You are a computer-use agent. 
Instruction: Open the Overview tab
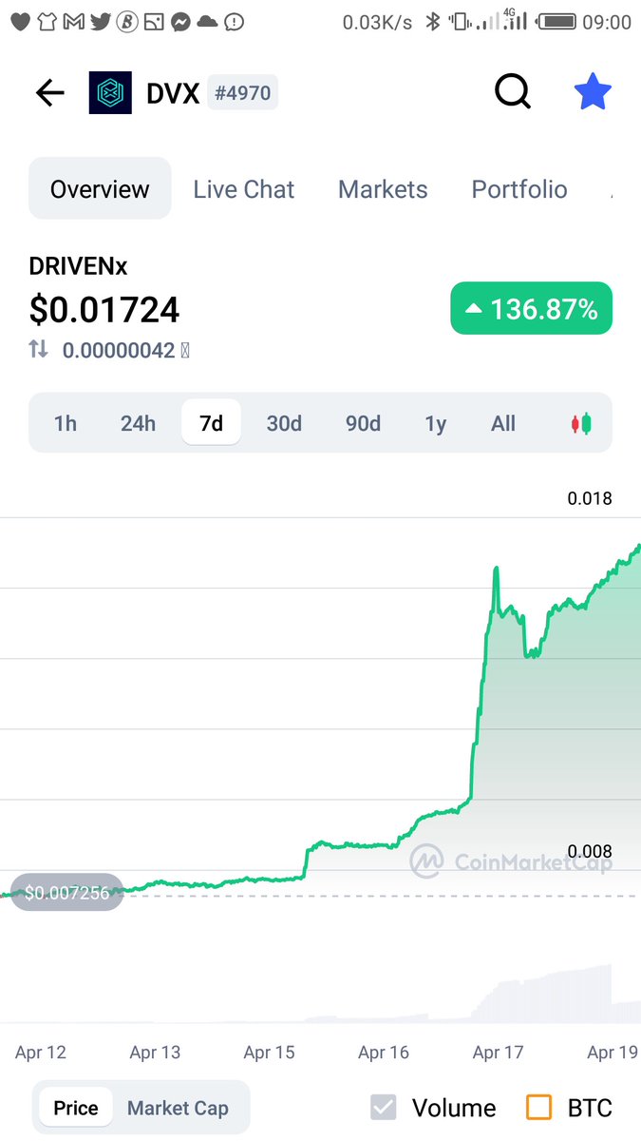click(100, 189)
